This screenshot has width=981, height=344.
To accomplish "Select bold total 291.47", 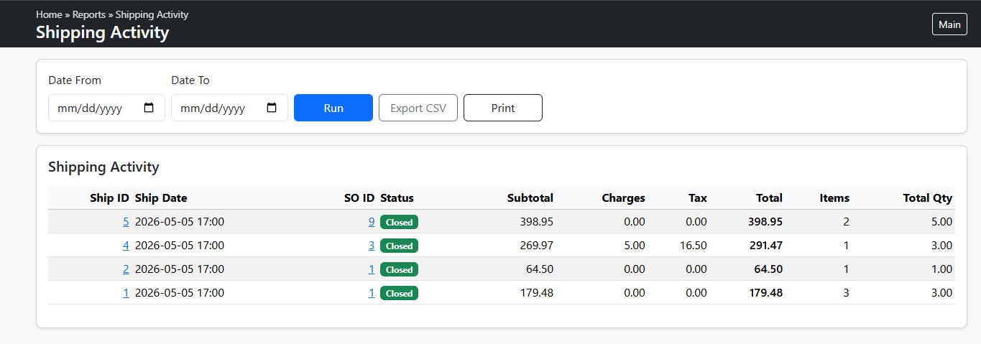I will 765,245.
